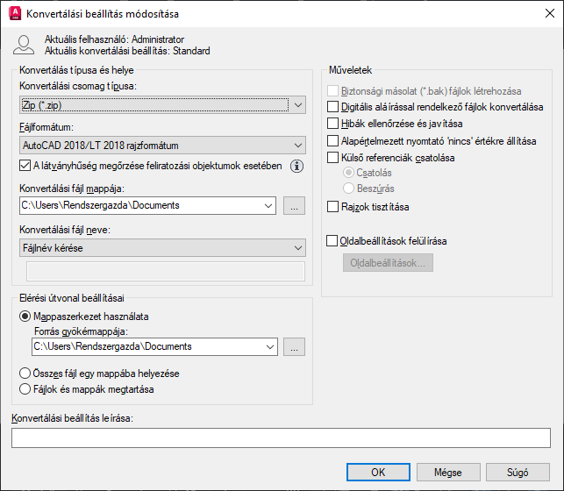Enable Rajzok tisztítása option
The height and width of the screenshot is (491, 564).
click(x=332, y=207)
